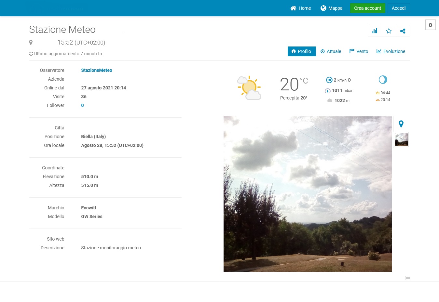Click Stazione monitoraggio meteo description
The height and width of the screenshot is (302, 439).
click(111, 248)
